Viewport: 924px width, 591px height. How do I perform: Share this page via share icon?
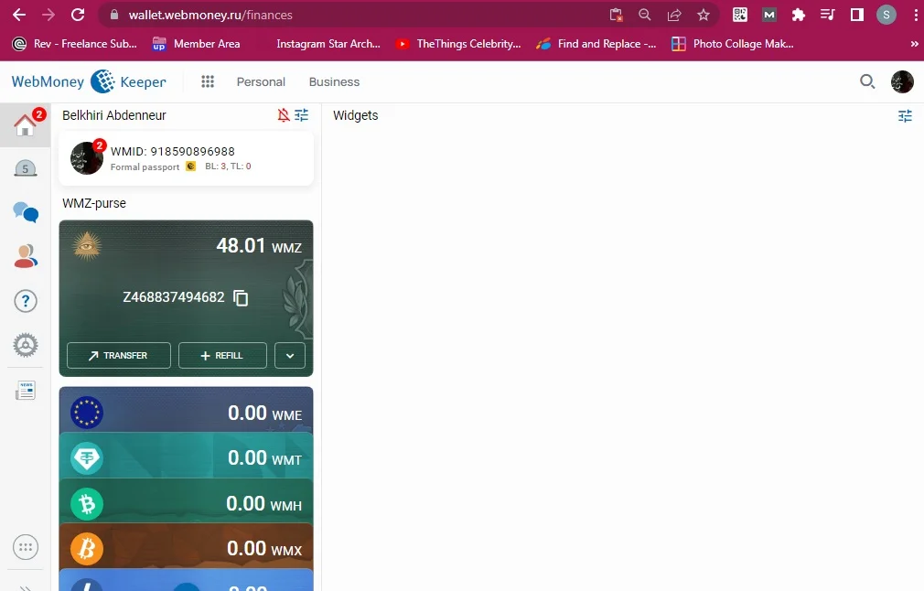tap(674, 15)
